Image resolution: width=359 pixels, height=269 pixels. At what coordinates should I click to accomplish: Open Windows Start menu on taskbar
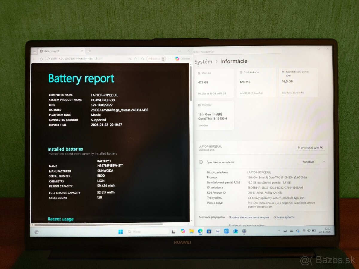tap(121, 231)
